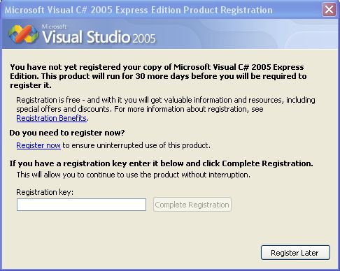Choose the Register Later button
This screenshot has height=271, width=340.
[295, 253]
